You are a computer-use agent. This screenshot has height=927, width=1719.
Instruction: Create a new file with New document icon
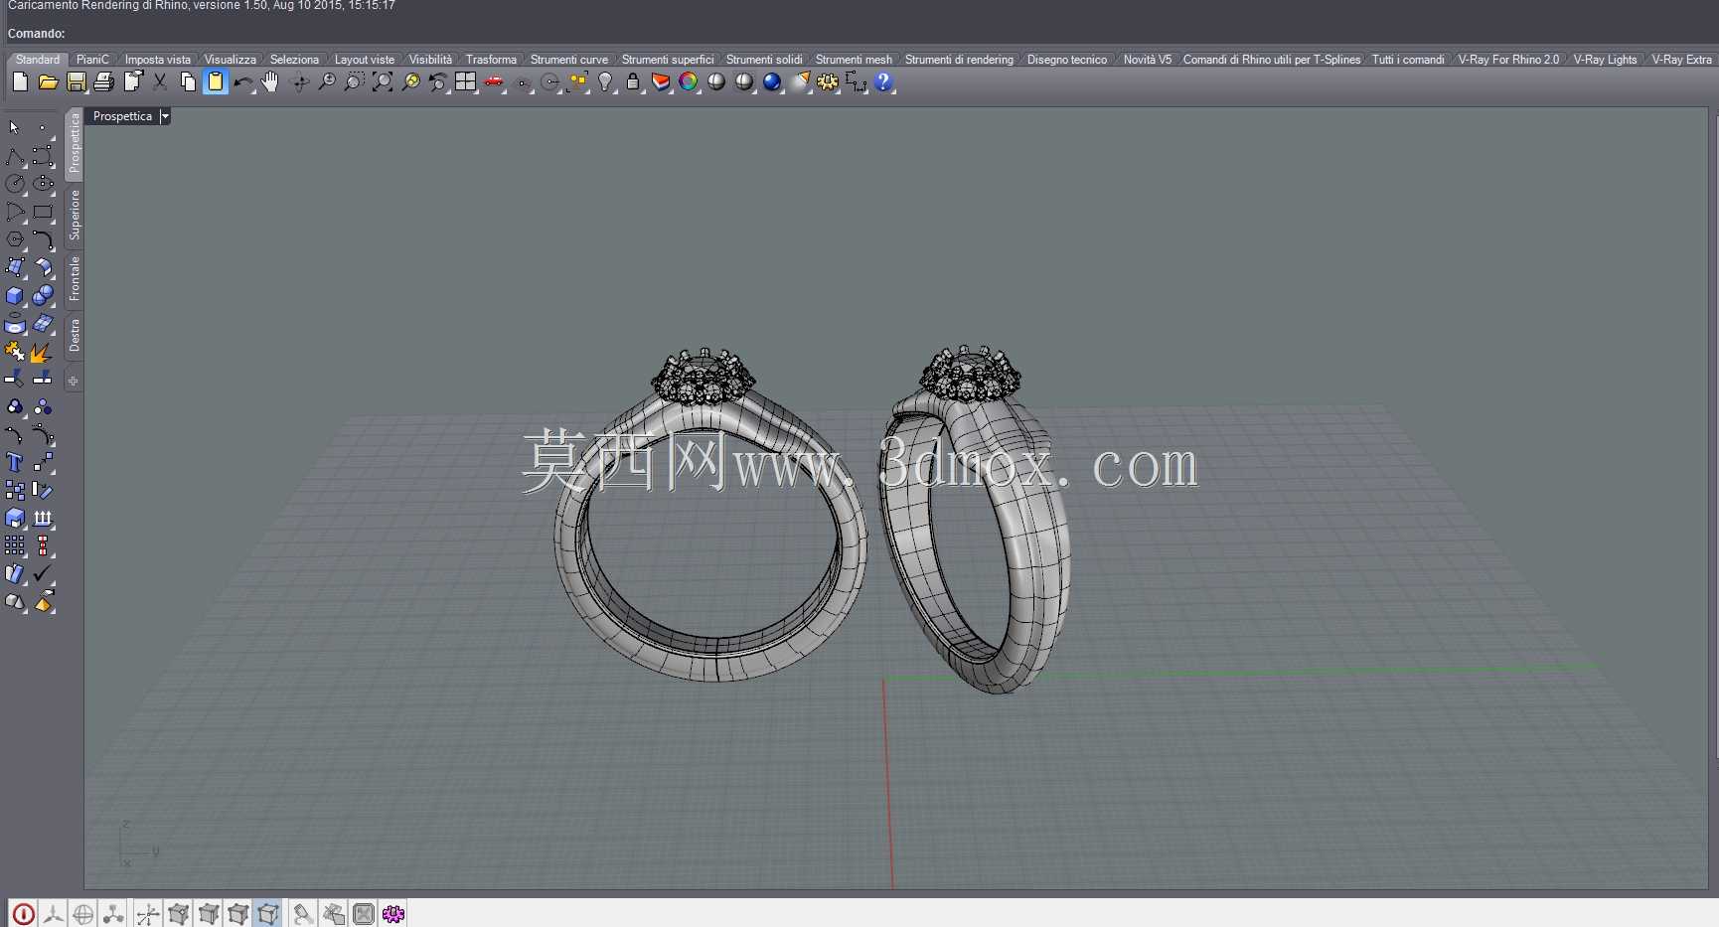coord(20,82)
